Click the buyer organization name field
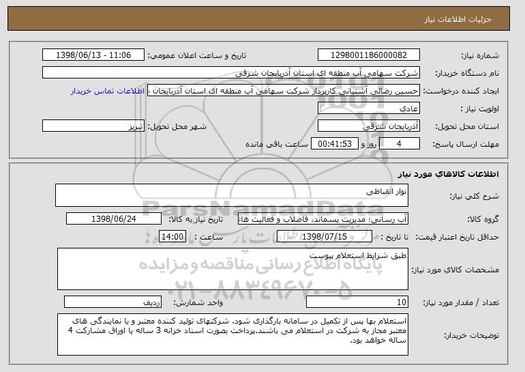The width and height of the screenshot is (525, 372). pyautogui.click(x=231, y=73)
